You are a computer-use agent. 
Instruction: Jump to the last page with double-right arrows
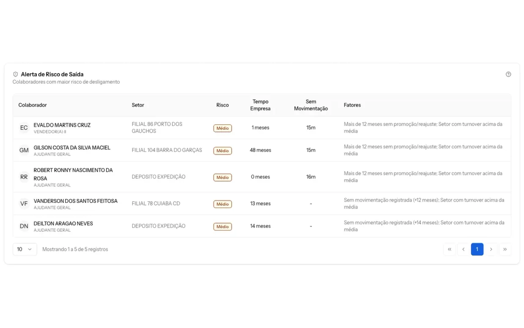[505, 249]
